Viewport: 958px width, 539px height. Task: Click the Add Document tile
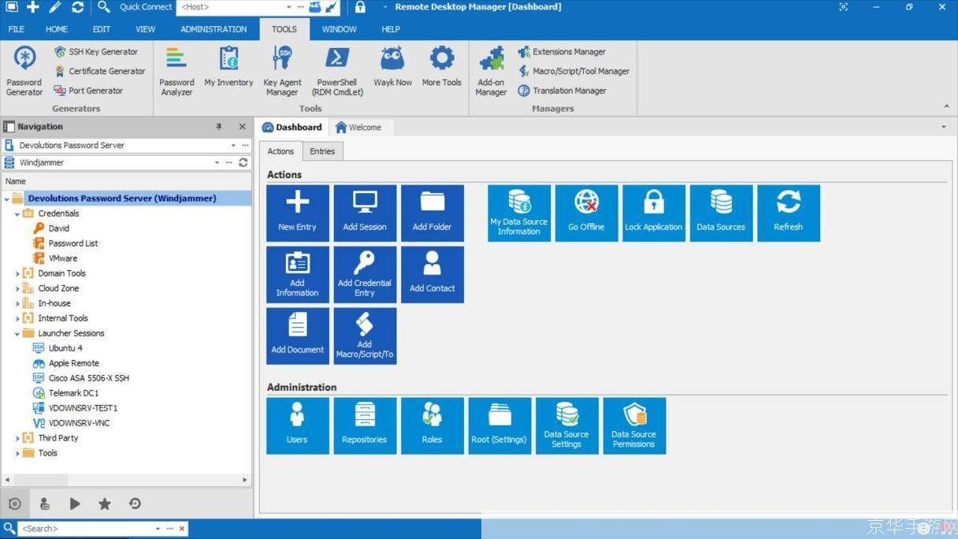(x=297, y=336)
